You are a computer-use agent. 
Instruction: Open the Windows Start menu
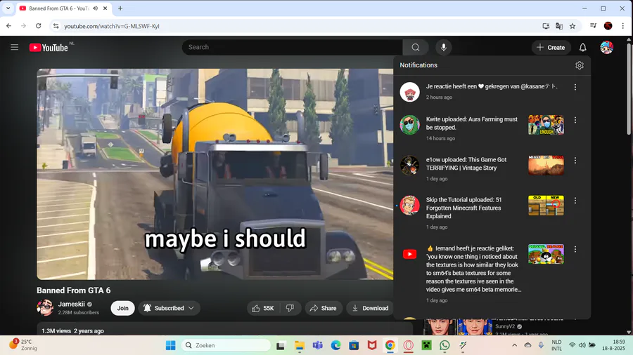[171, 345]
